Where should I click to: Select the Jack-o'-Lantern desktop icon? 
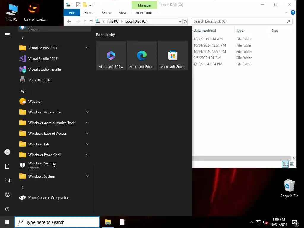[34, 12]
